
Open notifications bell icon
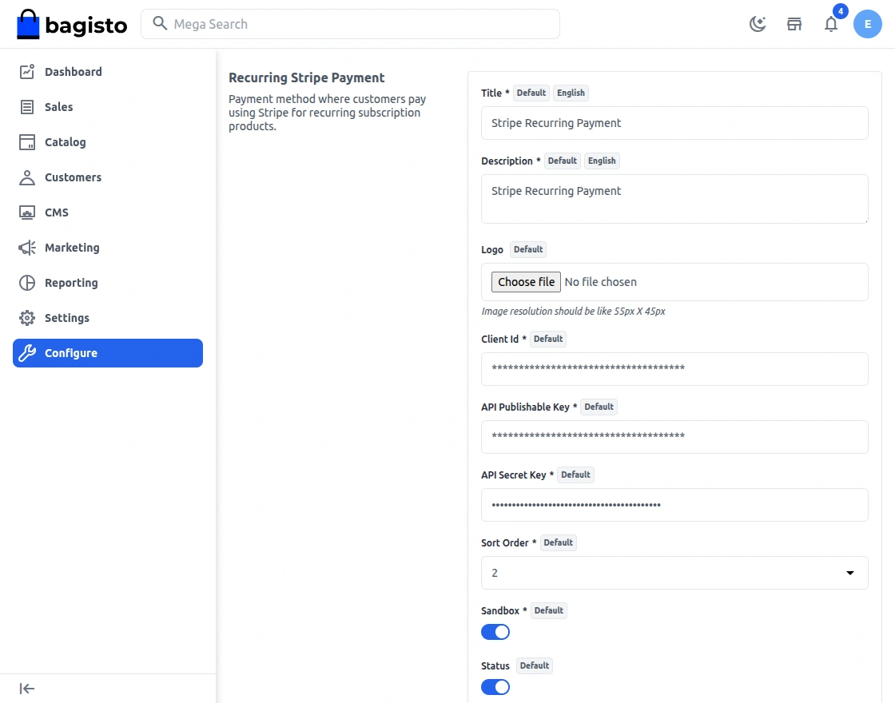(831, 24)
